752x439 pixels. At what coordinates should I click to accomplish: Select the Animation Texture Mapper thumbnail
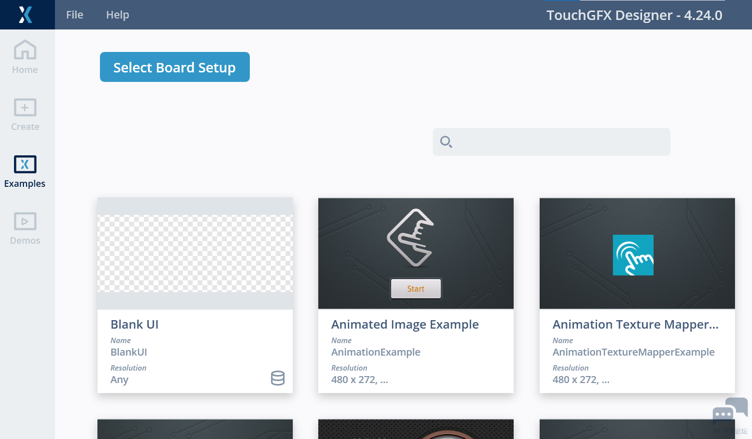(x=637, y=254)
